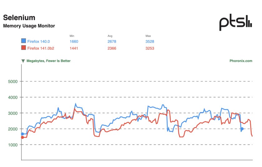Click the Max column header
262x167 pixels.
click(x=148, y=36)
